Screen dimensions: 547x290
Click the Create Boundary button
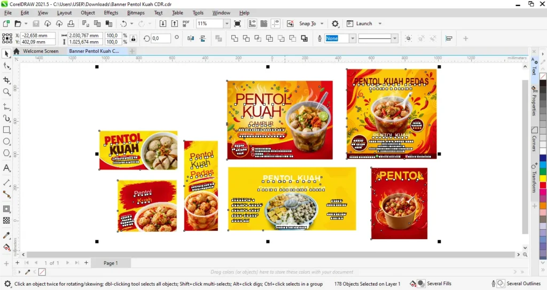[x=304, y=38]
